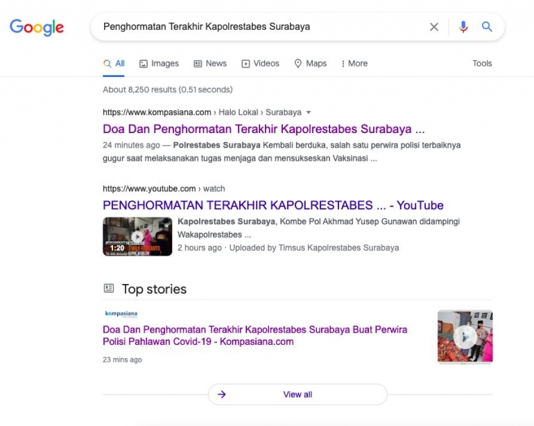Expand the More search options menu
The width and height of the screenshot is (534, 426).
pyautogui.click(x=354, y=64)
